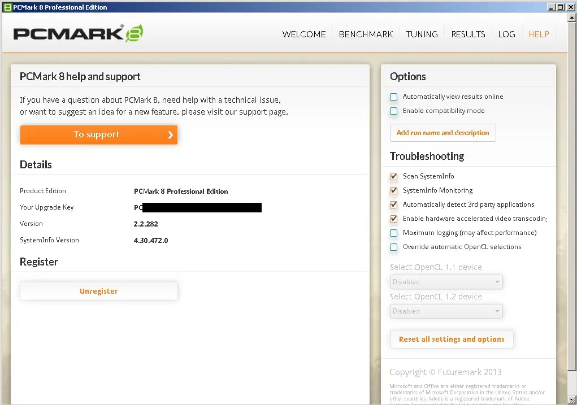
Task: Click the PCMark 8 help and support heading
Action: (80, 76)
